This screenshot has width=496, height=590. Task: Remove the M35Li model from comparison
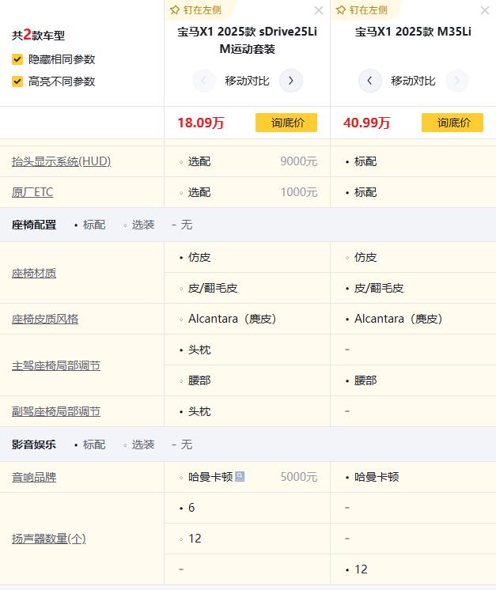point(485,10)
